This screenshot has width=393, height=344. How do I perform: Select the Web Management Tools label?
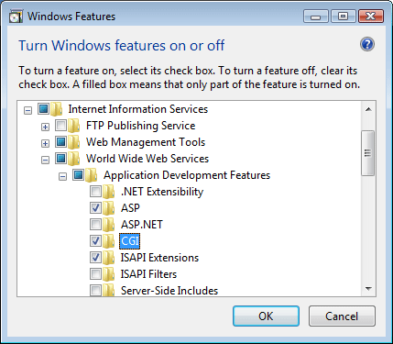coord(146,142)
